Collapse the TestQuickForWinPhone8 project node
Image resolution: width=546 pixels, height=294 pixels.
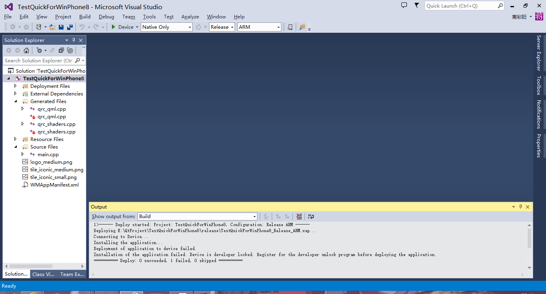pos(8,79)
